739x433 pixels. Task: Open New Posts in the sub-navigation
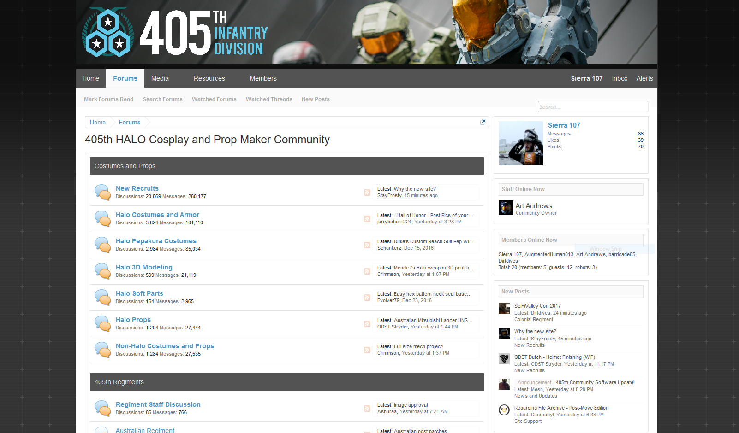(x=316, y=99)
